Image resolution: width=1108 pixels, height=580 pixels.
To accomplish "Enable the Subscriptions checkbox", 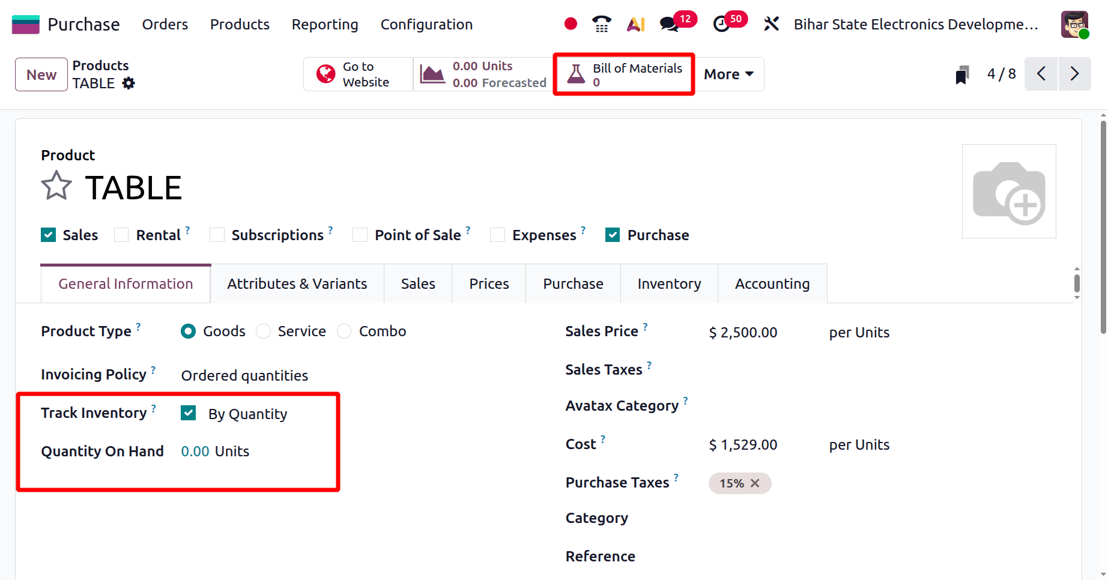I will click(216, 235).
